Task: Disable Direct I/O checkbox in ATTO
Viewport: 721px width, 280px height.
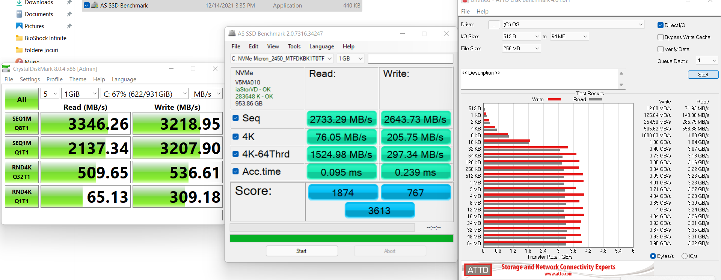Action: (661, 25)
